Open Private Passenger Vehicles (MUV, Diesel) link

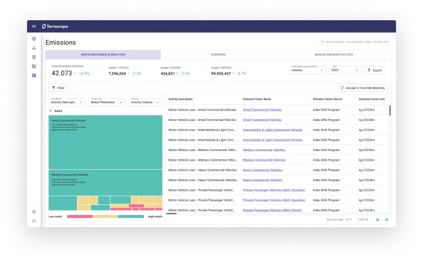272,210
